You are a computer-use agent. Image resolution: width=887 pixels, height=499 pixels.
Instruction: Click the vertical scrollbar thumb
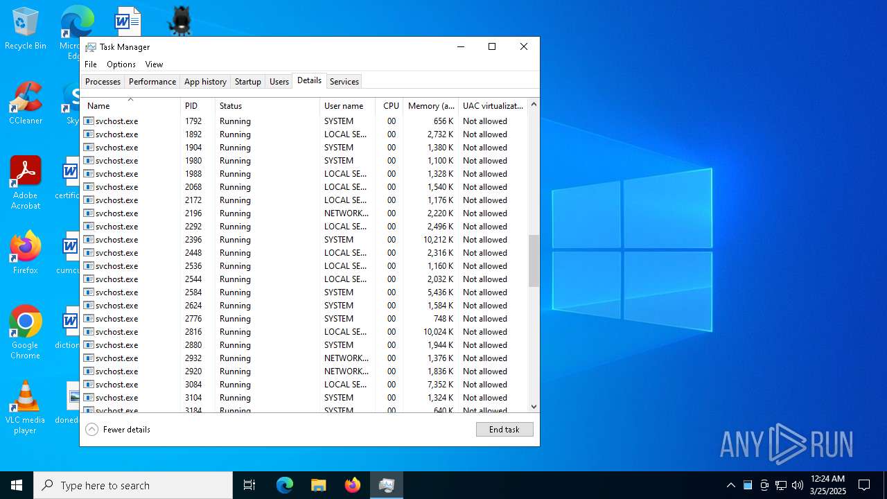click(x=534, y=261)
